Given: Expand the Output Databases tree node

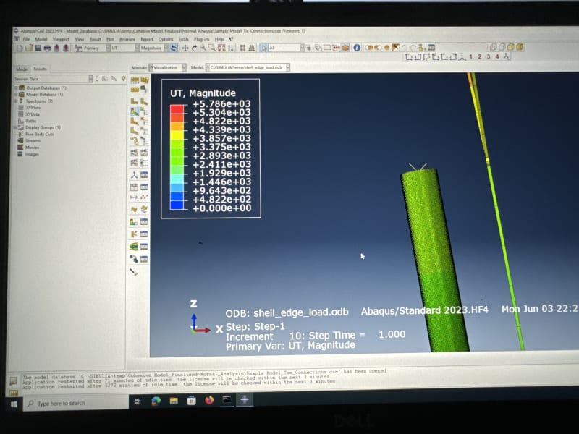Looking at the screenshot, I should pyautogui.click(x=15, y=88).
